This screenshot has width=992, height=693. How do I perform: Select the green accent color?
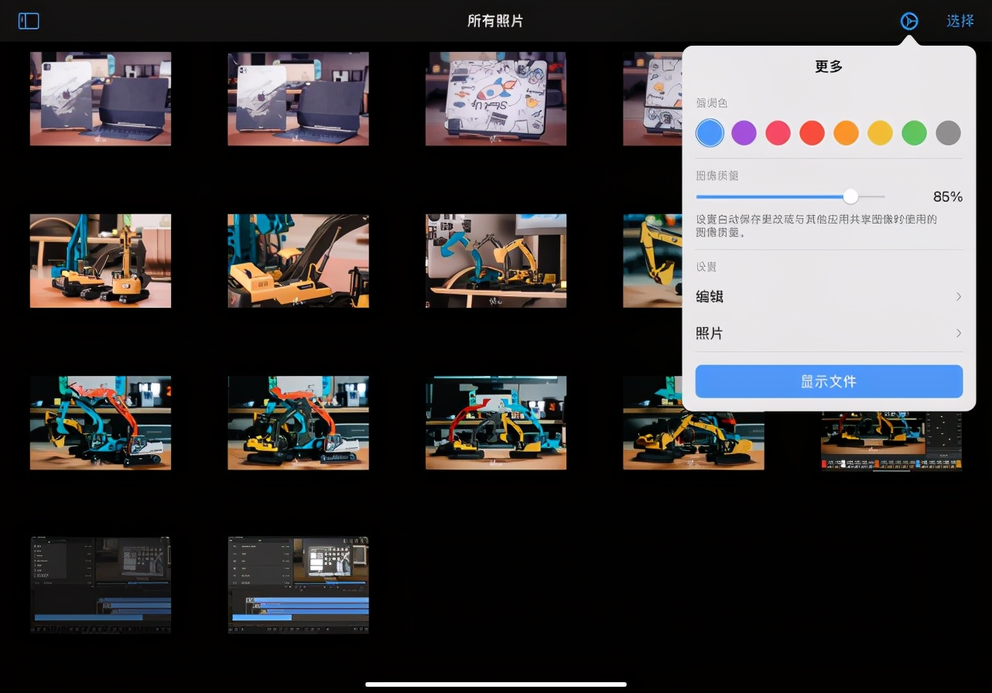click(914, 132)
